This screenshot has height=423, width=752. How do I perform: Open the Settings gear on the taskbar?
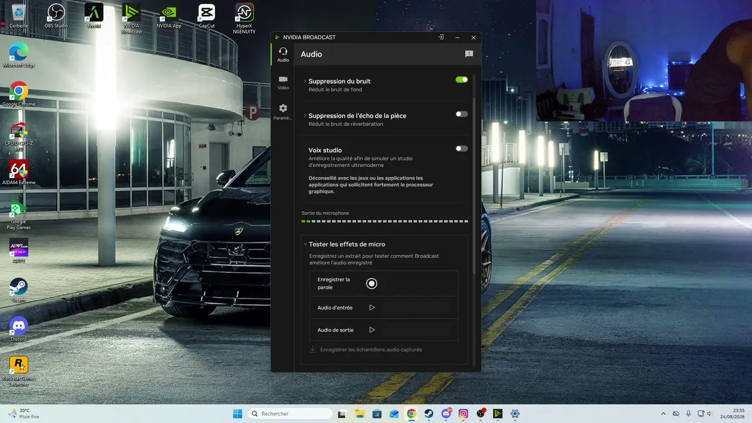tap(515, 414)
